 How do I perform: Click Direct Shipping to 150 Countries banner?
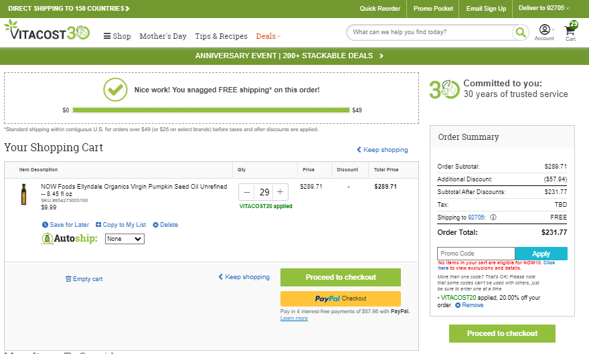pyautogui.click(x=69, y=8)
